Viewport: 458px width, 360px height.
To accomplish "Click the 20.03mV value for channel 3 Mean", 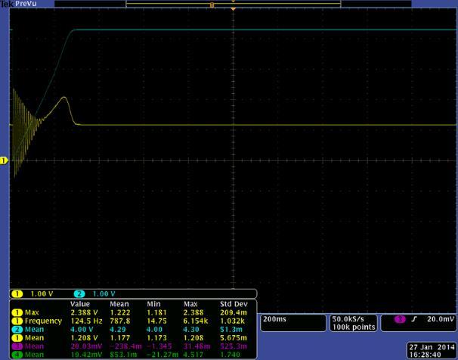I will [x=86, y=346].
